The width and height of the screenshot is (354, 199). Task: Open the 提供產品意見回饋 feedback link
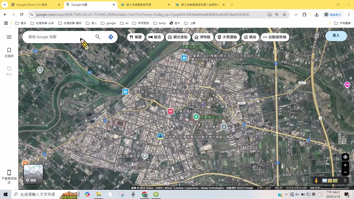(296, 188)
